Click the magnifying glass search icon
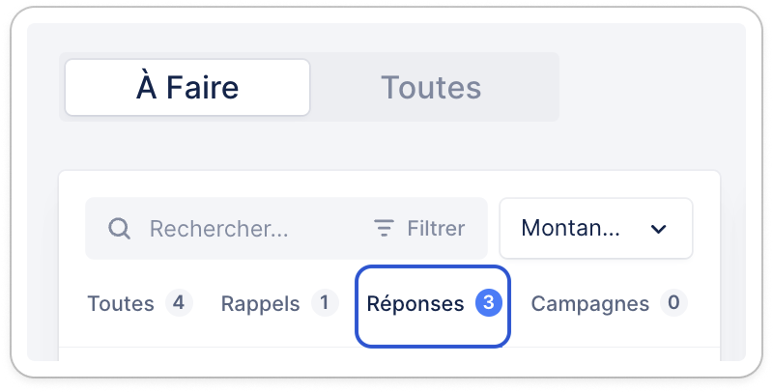773x392 pixels. pyautogui.click(x=119, y=229)
